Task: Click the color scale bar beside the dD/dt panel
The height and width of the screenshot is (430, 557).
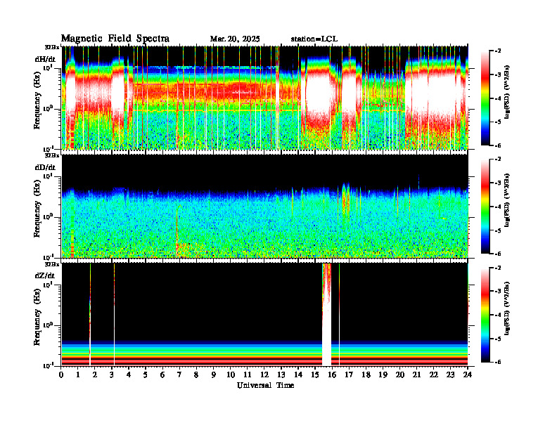Action: [485, 206]
